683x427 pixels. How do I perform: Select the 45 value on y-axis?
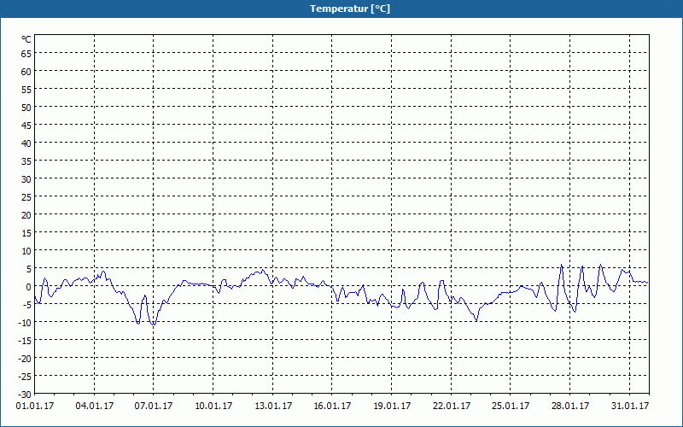(x=26, y=125)
